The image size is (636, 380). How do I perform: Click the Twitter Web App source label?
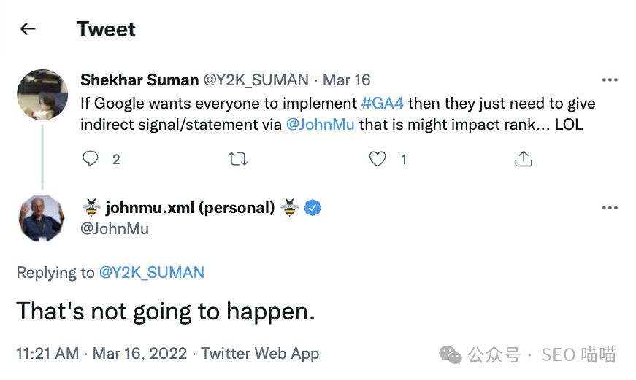(260, 354)
